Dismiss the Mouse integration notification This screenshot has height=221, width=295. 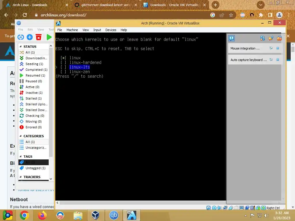click(278, 48)
